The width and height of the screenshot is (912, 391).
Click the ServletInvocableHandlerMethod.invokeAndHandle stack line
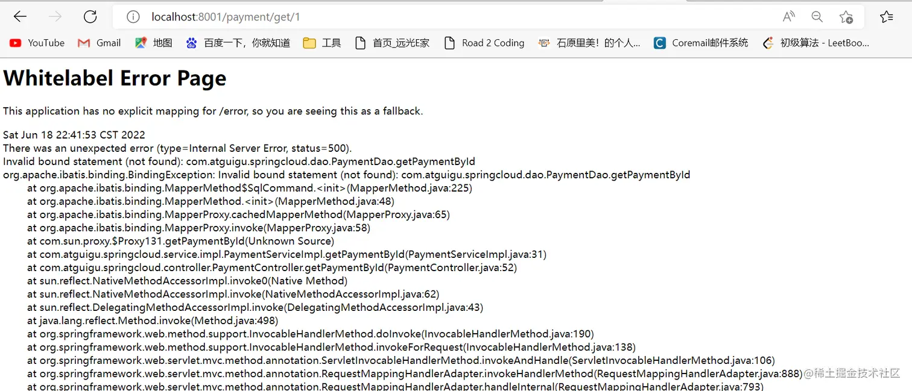pos(401,360)
